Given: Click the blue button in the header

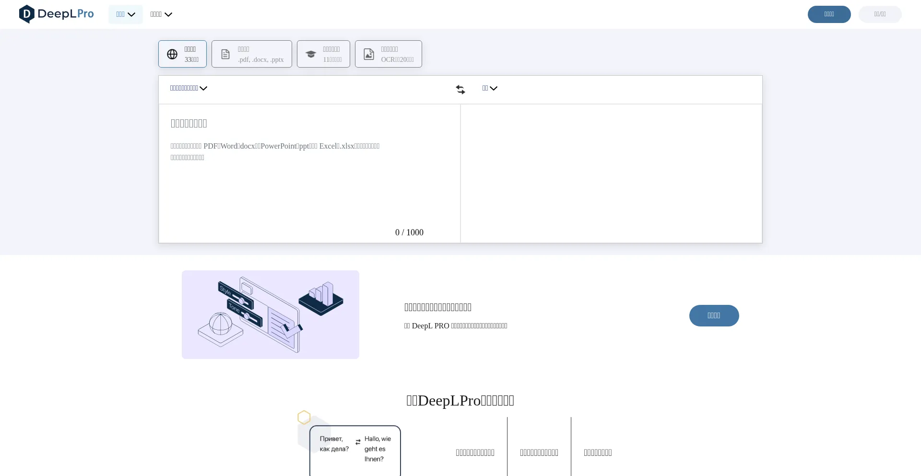Looking at the screenshot, I should click(x=829, y=14).
